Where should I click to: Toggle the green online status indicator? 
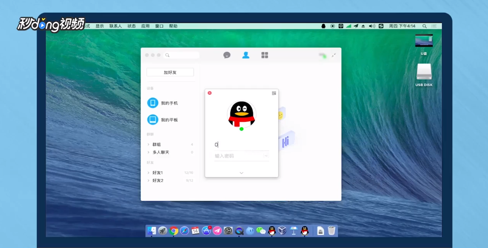click(x=241, y=129)
